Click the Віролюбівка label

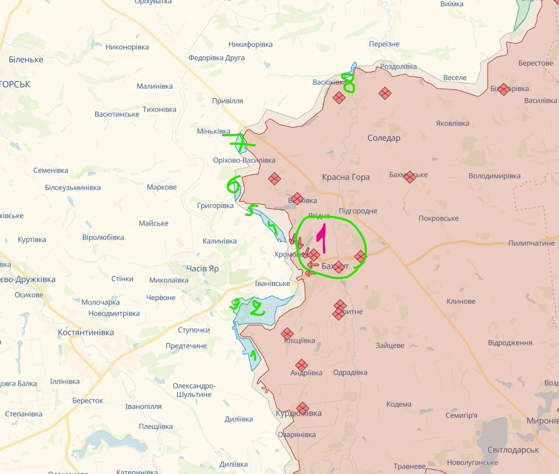[x=103, y=237]
